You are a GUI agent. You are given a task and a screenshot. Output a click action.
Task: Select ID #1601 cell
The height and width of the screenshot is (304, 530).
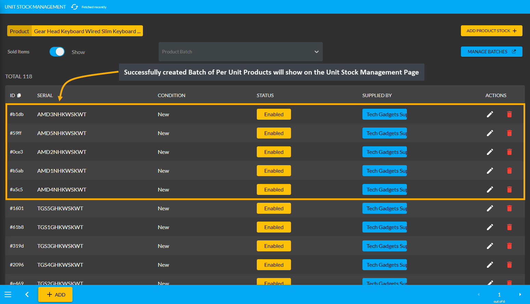[x=17, y=208]
